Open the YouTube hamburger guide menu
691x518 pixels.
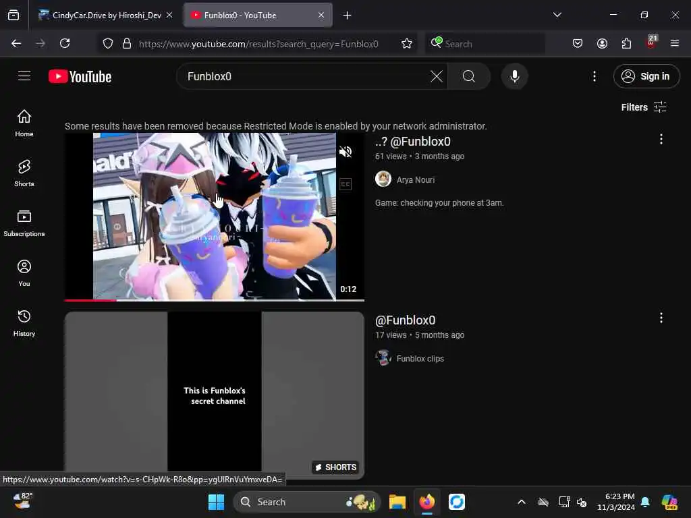pyautogui.click(x=24, y=76)
